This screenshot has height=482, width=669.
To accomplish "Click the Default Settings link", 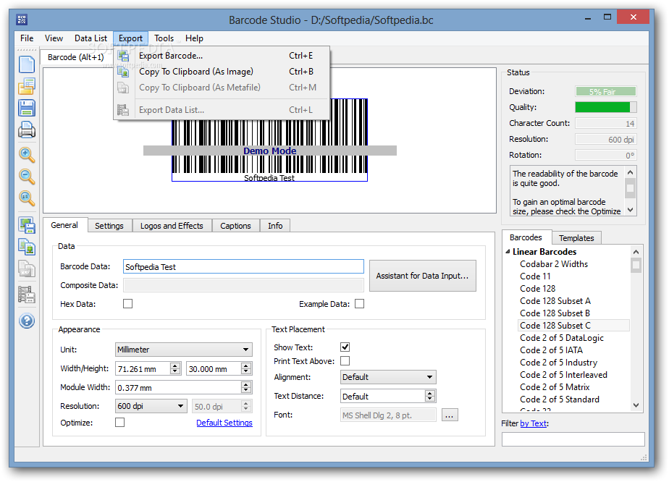I will (x=224, y=423).
